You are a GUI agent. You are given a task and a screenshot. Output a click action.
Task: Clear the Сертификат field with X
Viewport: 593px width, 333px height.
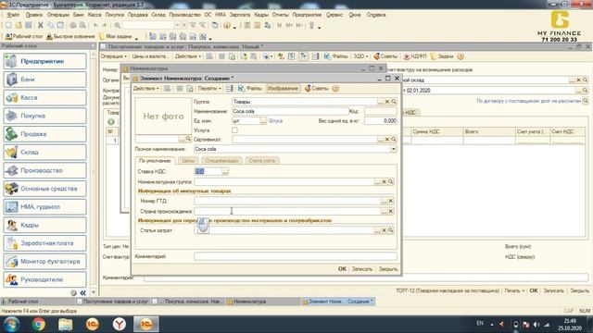click(x=387, y=140)
